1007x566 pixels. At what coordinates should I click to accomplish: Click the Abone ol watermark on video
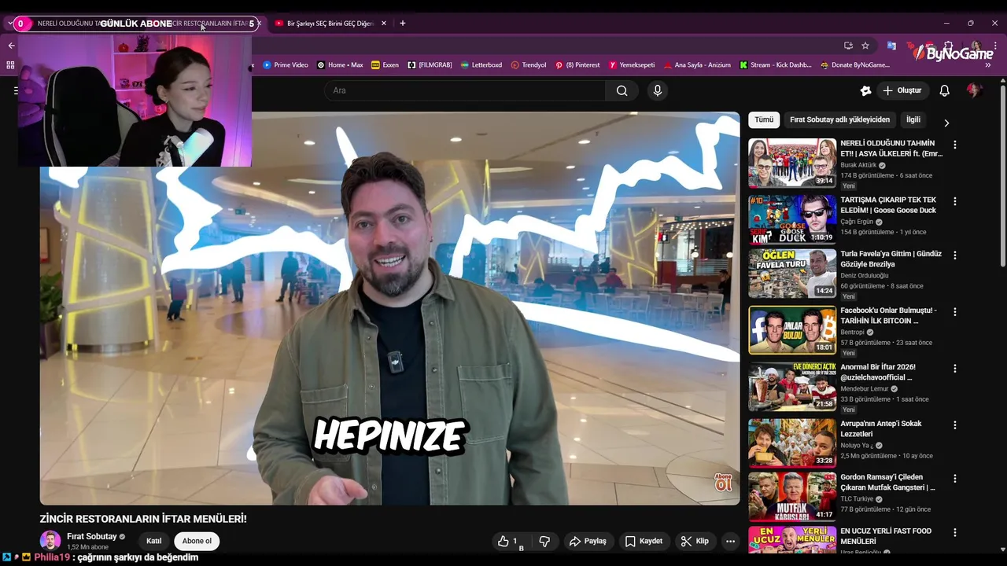click(x=723, y=482)
